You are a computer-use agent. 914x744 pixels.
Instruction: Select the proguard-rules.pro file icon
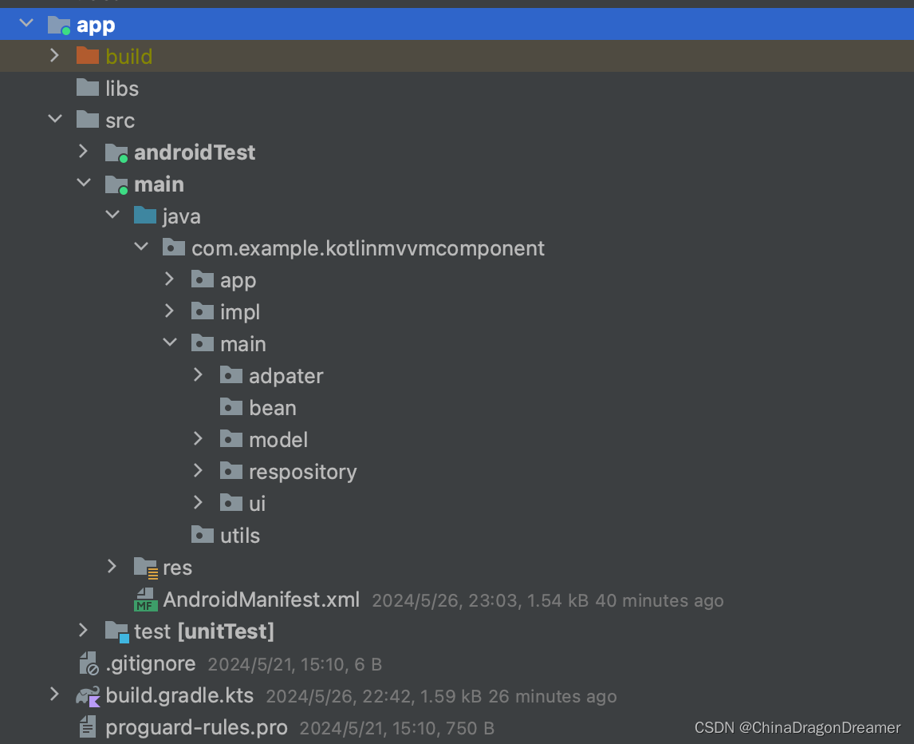[x=87, y=726]
